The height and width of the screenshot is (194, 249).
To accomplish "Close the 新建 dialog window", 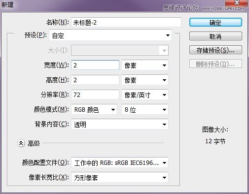I will click(x=237, y=3).
